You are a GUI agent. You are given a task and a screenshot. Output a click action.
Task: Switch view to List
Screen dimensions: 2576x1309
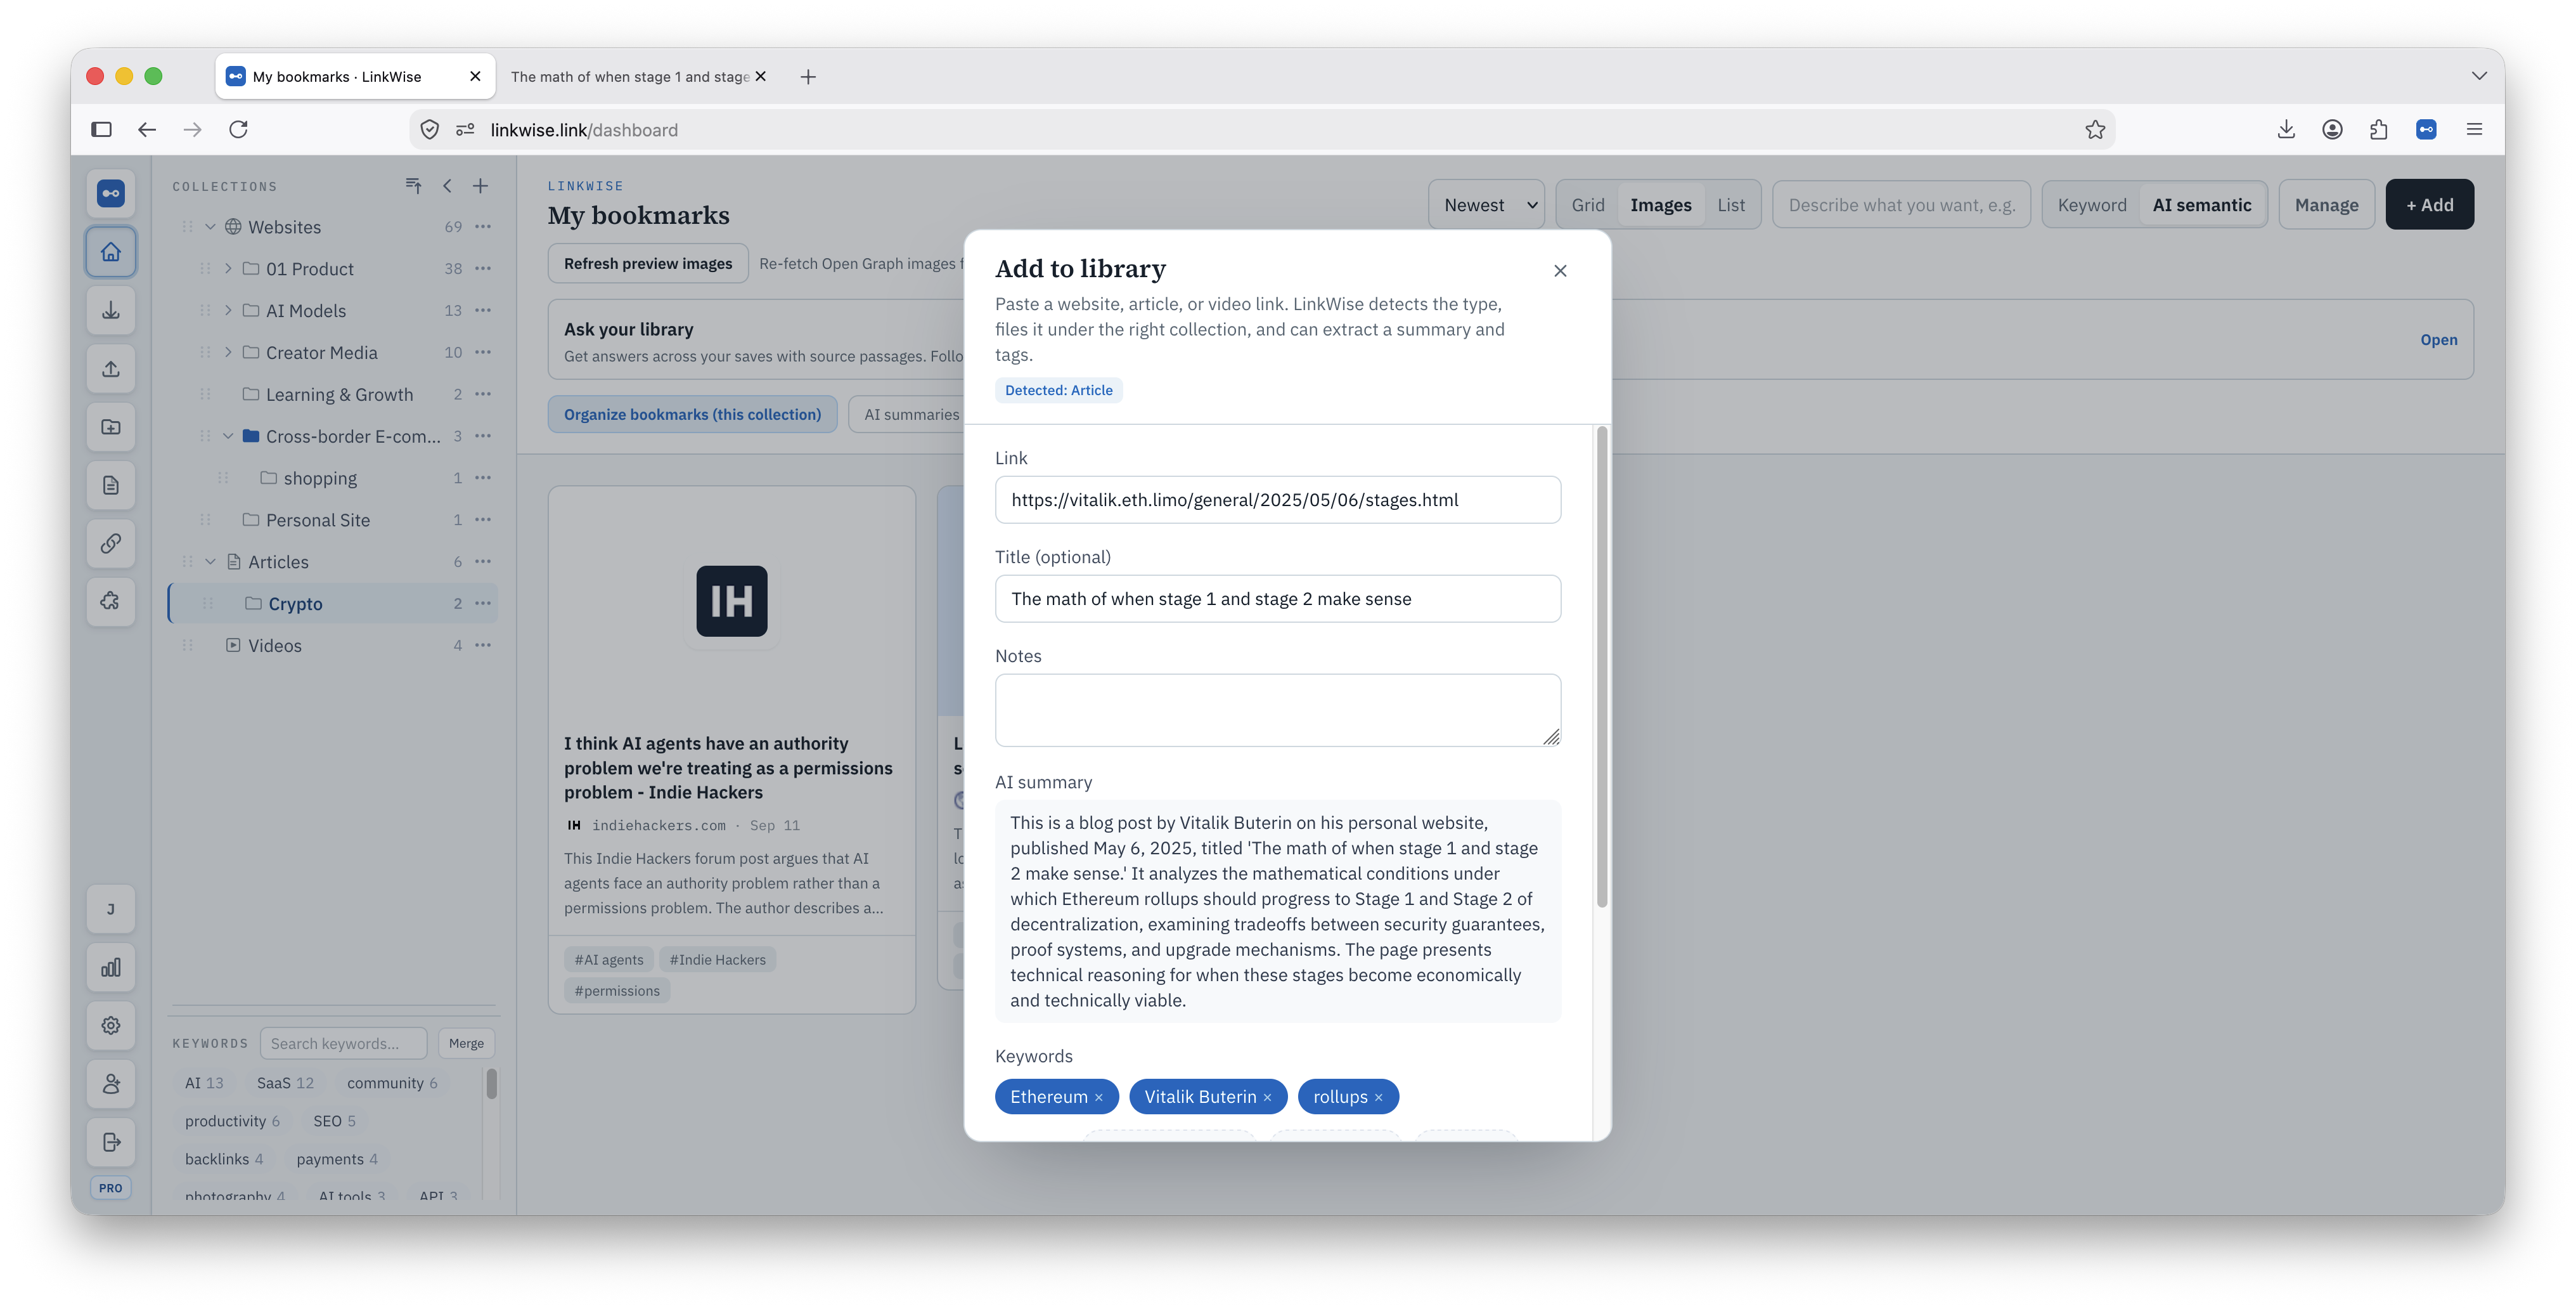point(1731,205)
